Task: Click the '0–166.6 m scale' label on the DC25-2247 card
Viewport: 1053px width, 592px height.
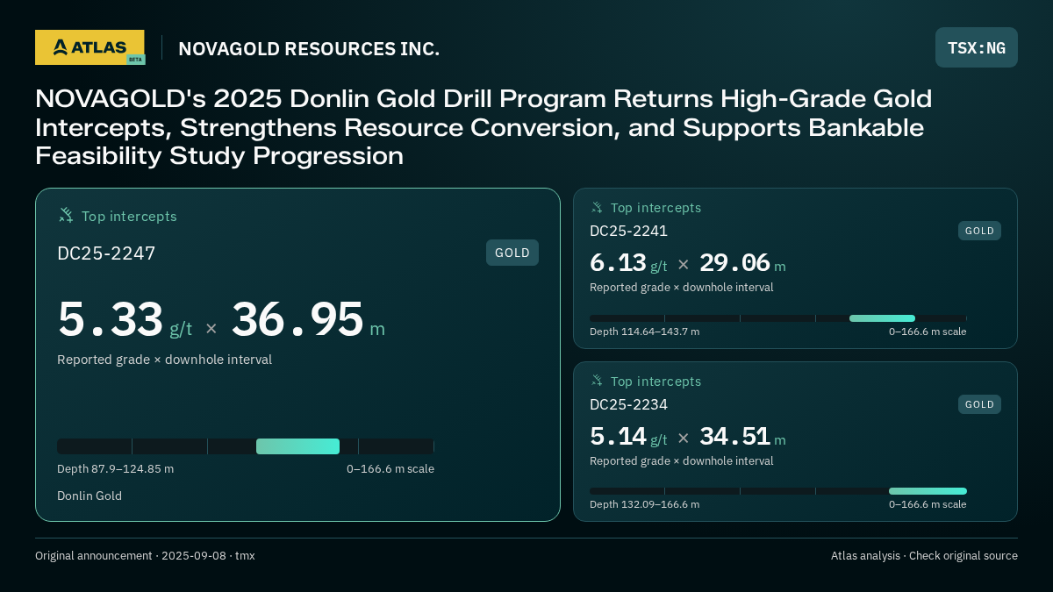Action: (390, 469)
